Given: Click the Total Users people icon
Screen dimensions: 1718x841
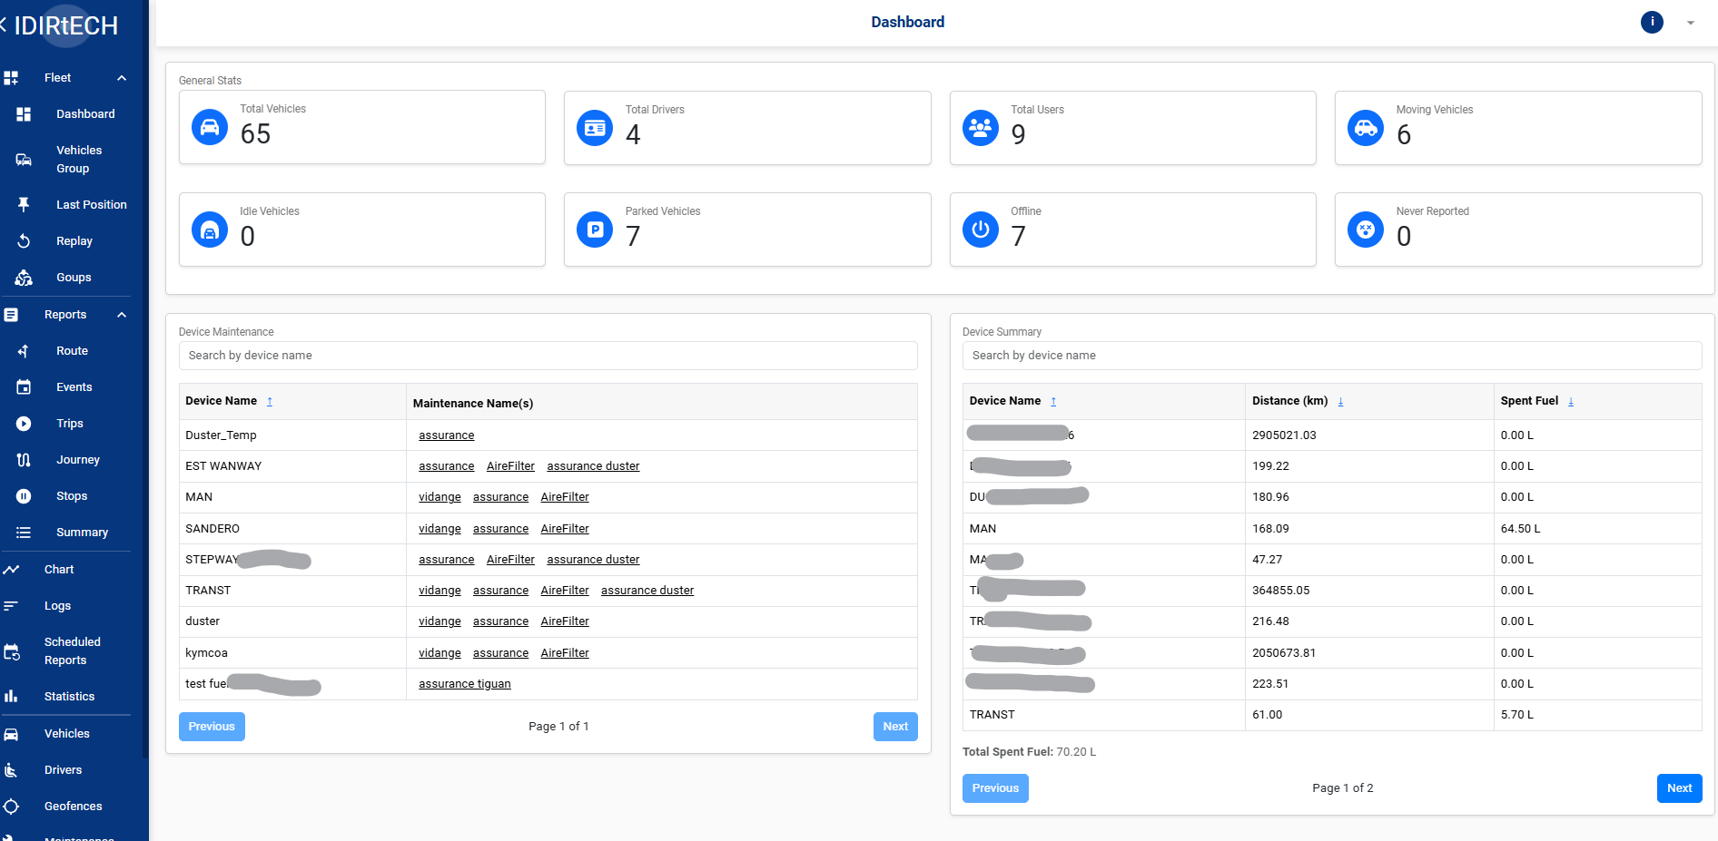Looking at the screenshot, I should pyautogui.click(x=980, y=128).
